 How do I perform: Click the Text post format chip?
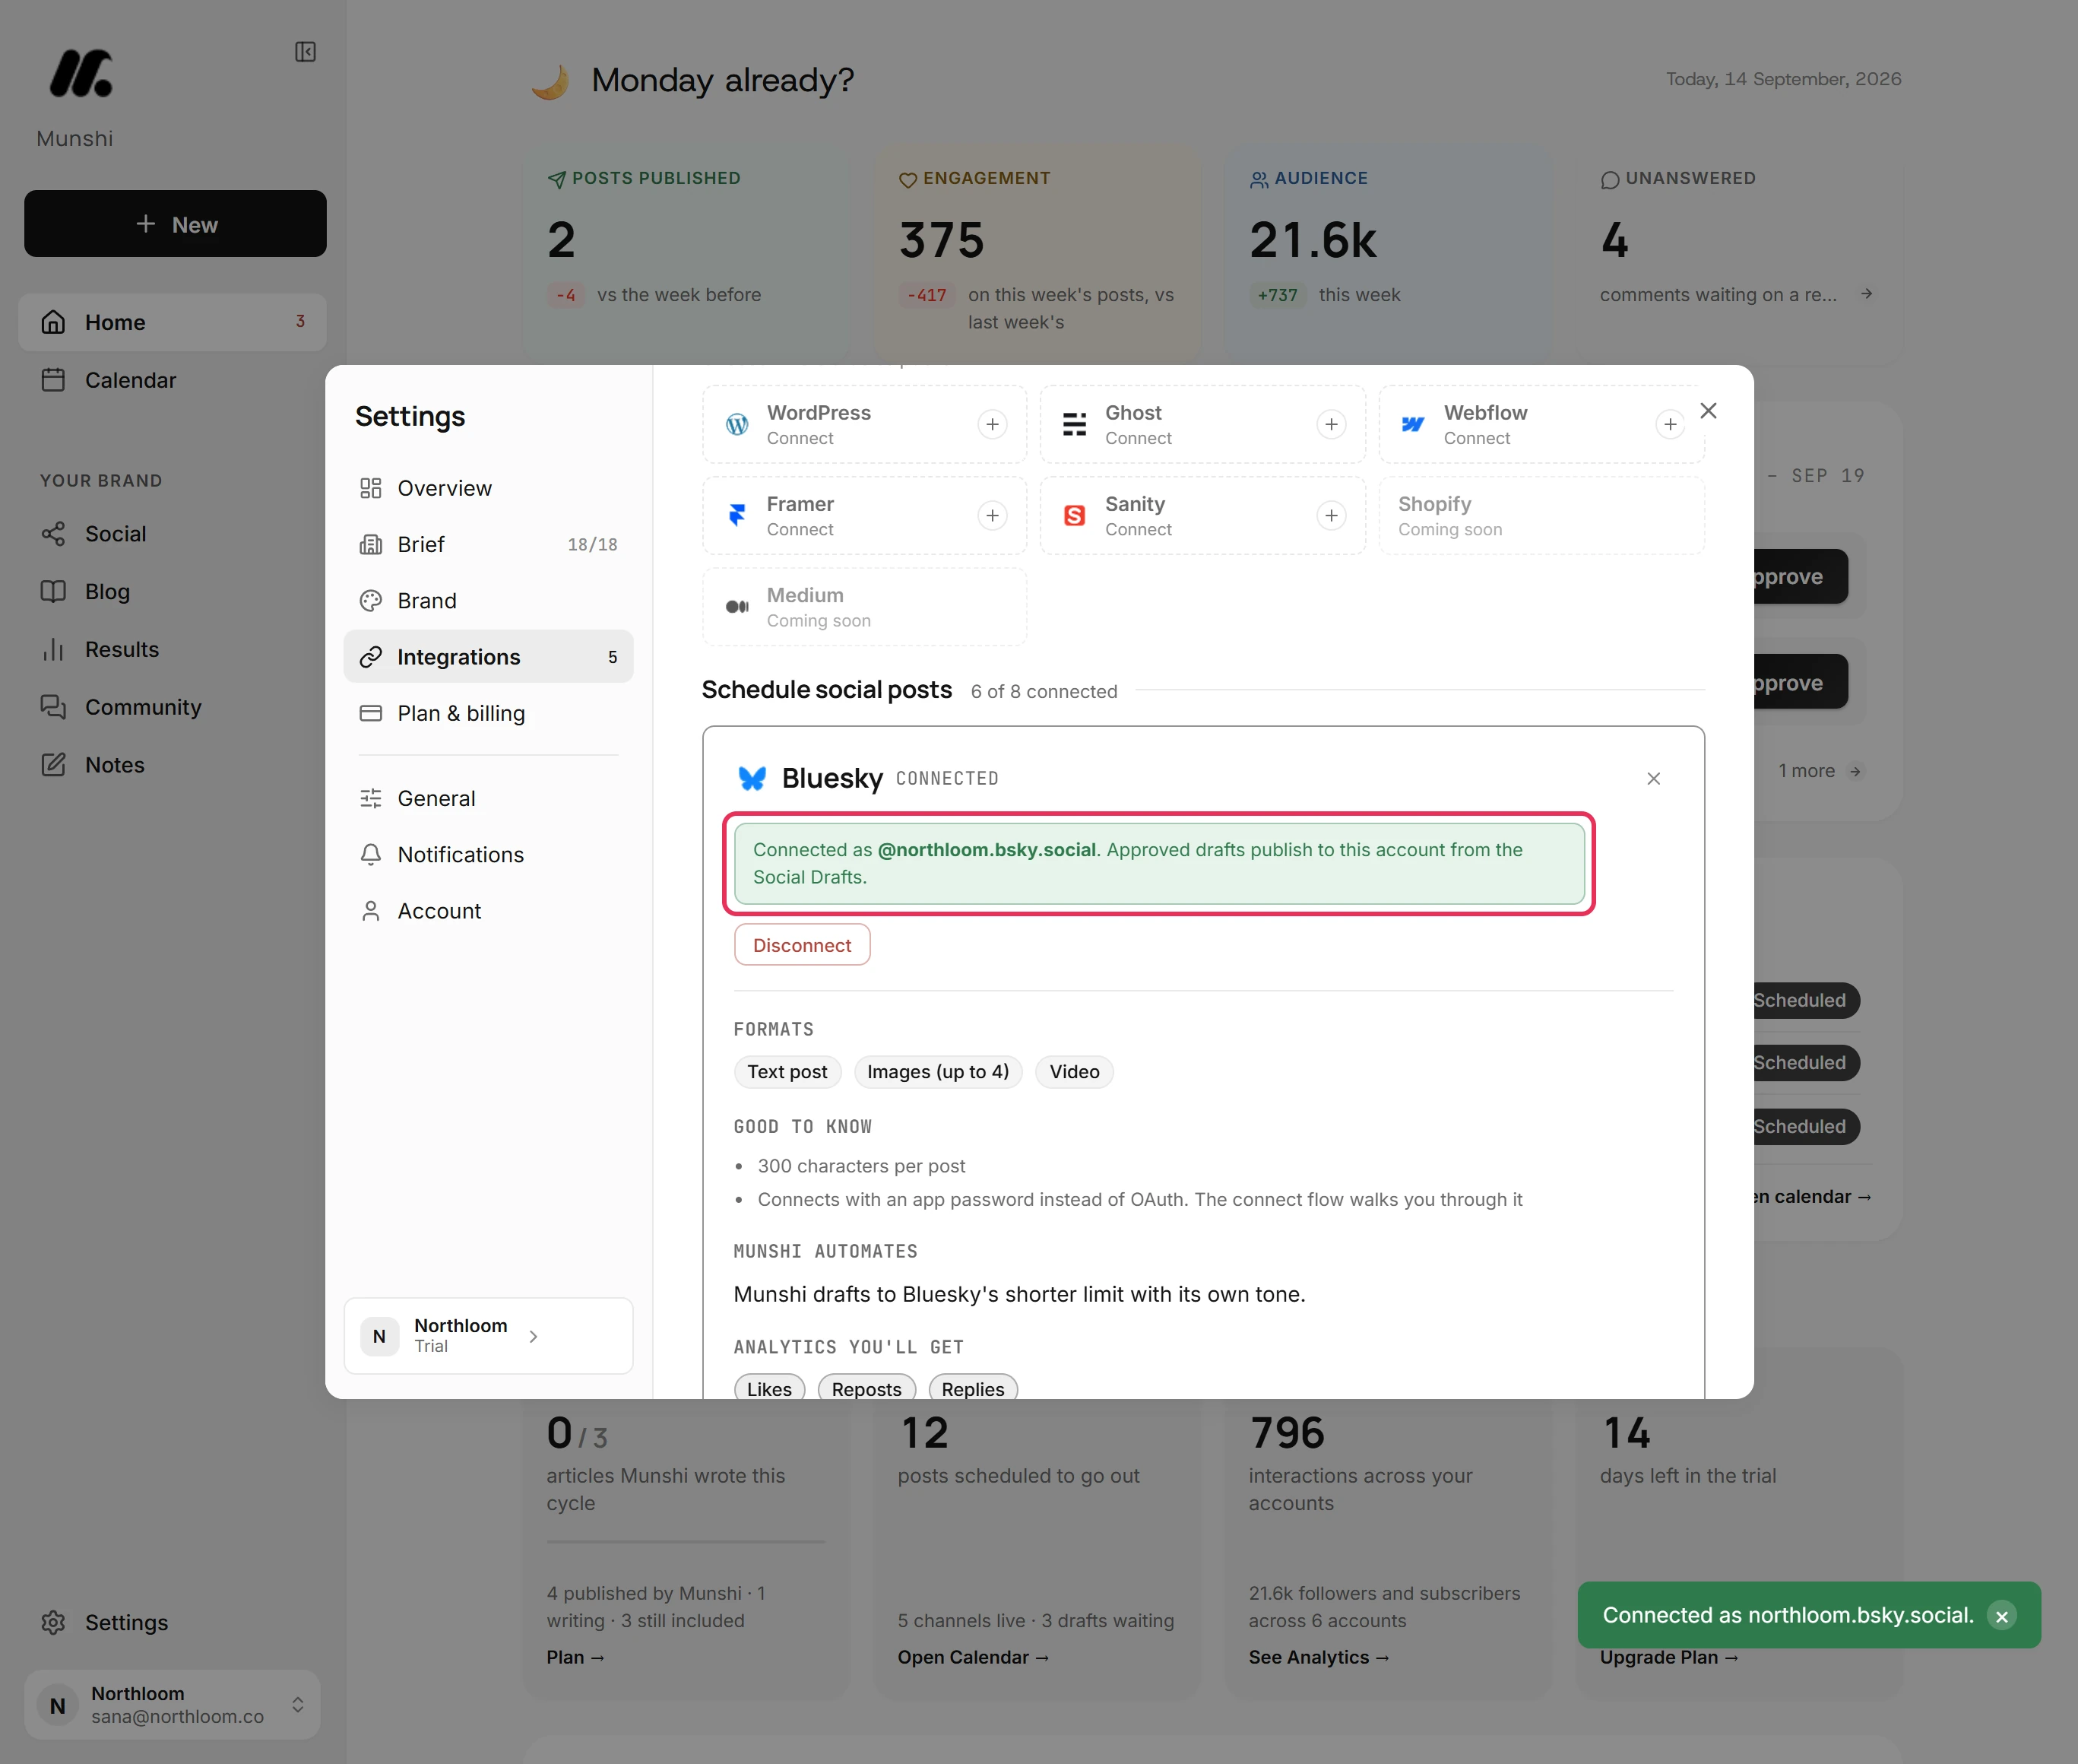(x=787, y=1072)
